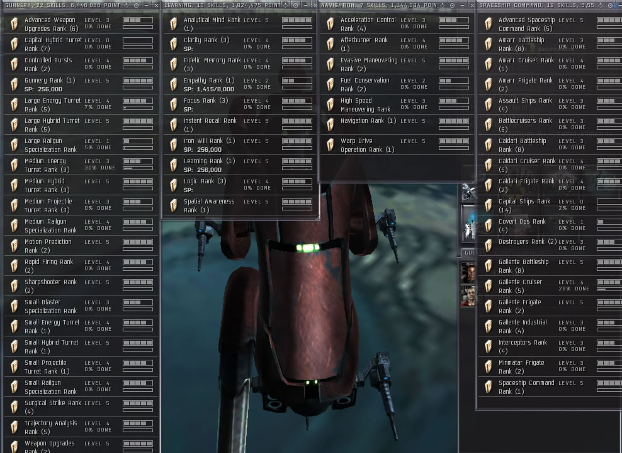Click the Controlled Bursts skill book icon
Image resolution: width=622 pixels, height=453 pixels.
pyautogui.click(x=14, y=64)
